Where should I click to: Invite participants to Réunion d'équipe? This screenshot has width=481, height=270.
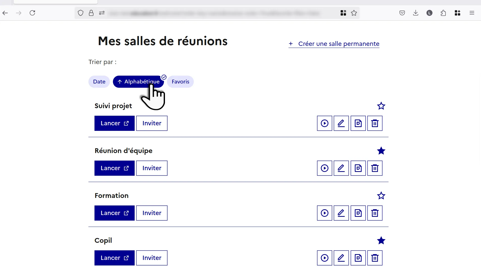[x=152, y=168]
